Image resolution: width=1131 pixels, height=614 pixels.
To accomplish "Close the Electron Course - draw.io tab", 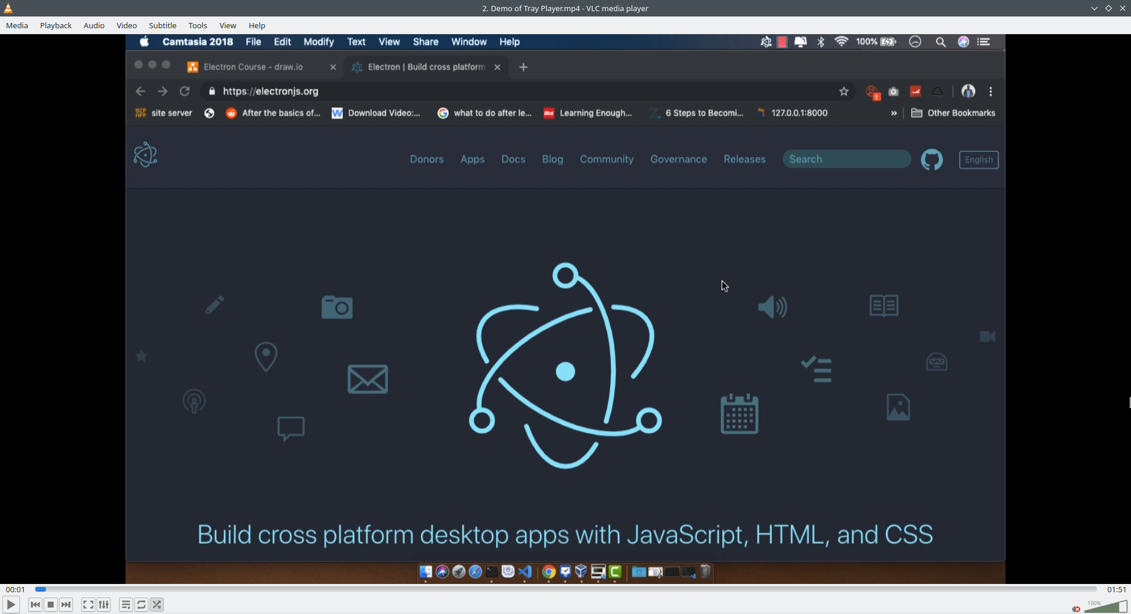I will click(x=333, y=67).
